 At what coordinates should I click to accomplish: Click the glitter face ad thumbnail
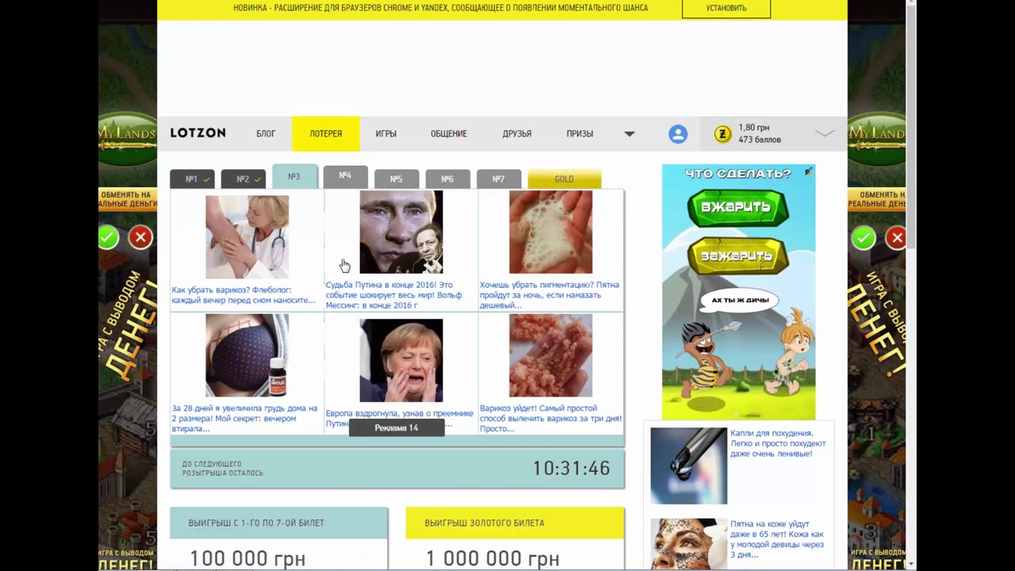pyautogui.click(x=688, y=544)
